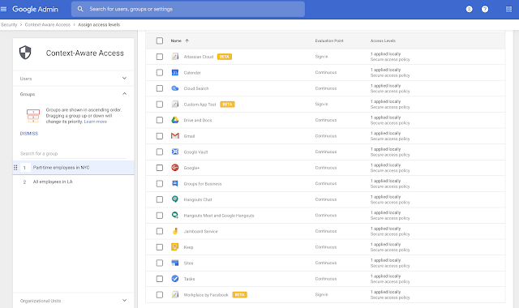Click the Keep lightbulb icon

pyautogui.click(x=175, y=246)
